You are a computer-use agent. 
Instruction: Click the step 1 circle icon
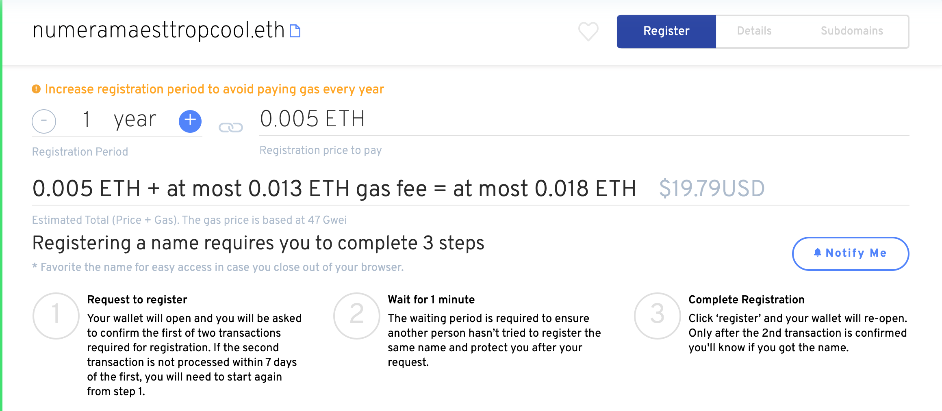coord(56,316)
